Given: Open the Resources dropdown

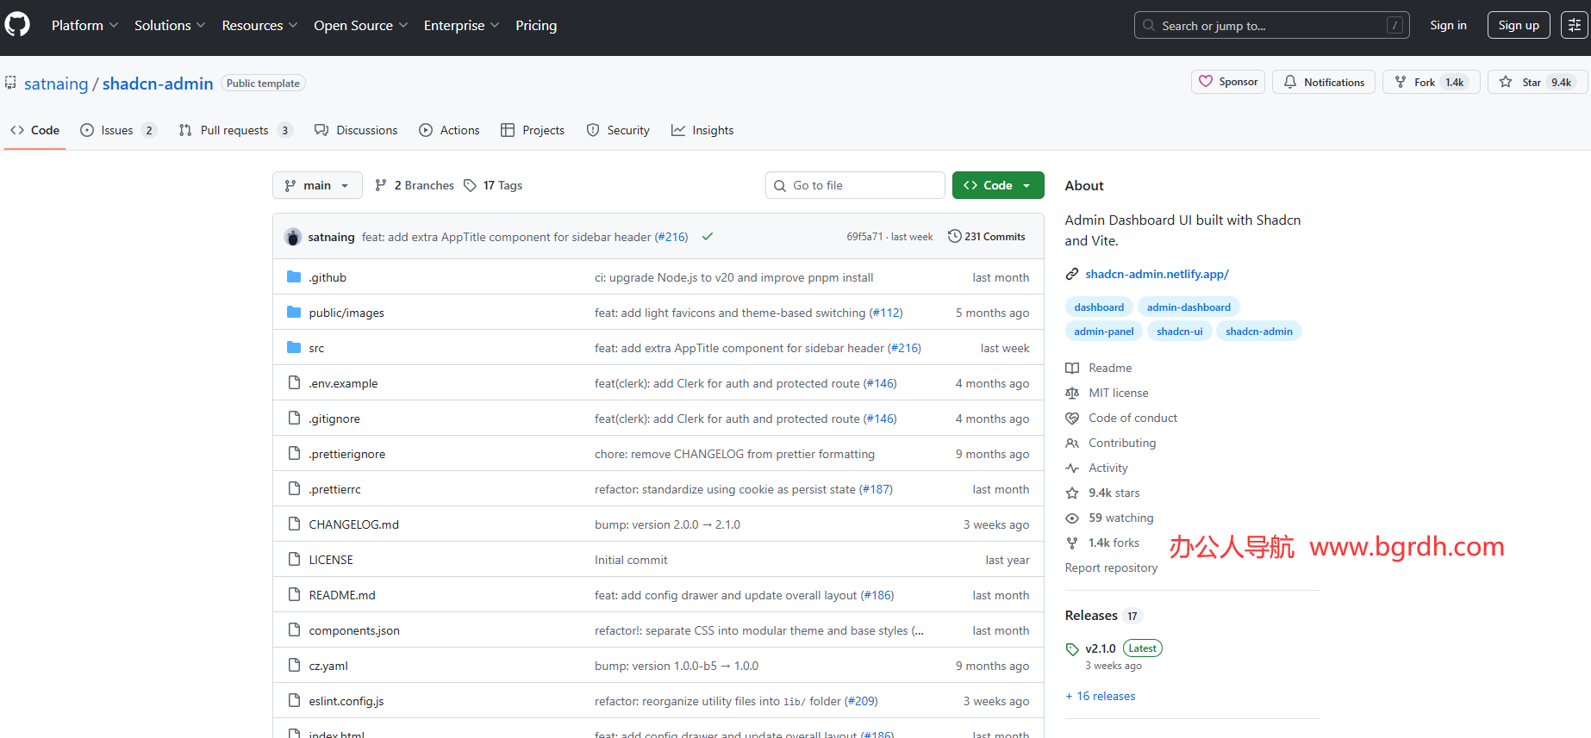Looking at the screenshot, I should [259, 26].
